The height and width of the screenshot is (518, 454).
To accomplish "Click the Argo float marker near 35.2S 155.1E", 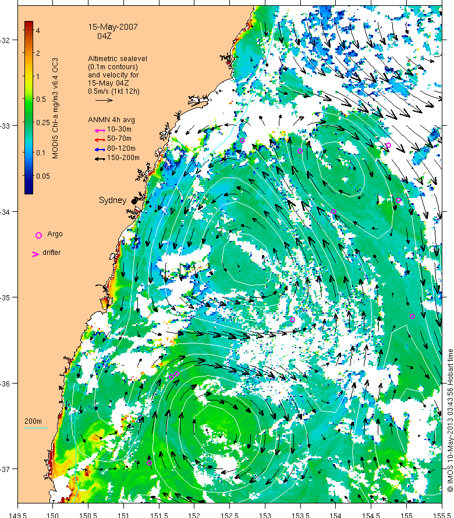I will (412, 317).
